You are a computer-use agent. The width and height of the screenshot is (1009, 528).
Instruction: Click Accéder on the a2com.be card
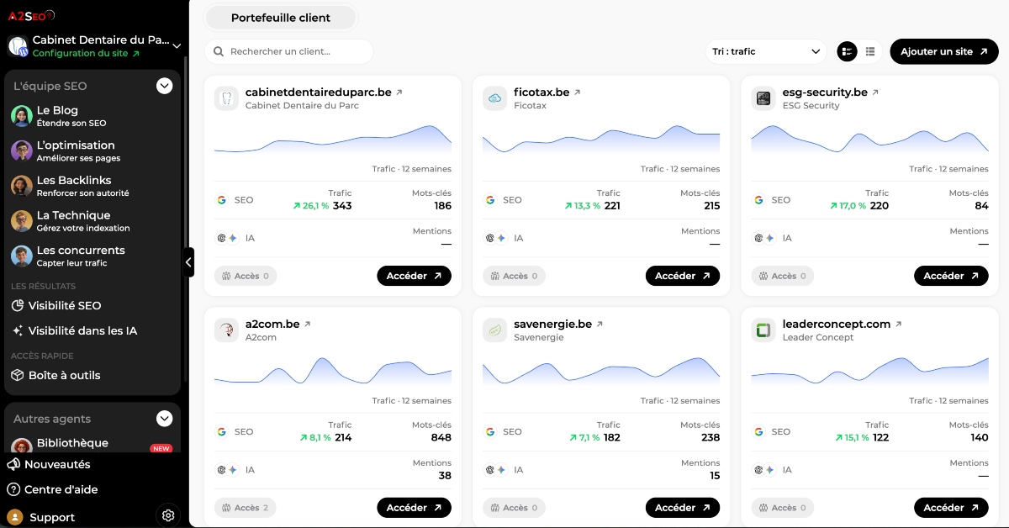414,508
